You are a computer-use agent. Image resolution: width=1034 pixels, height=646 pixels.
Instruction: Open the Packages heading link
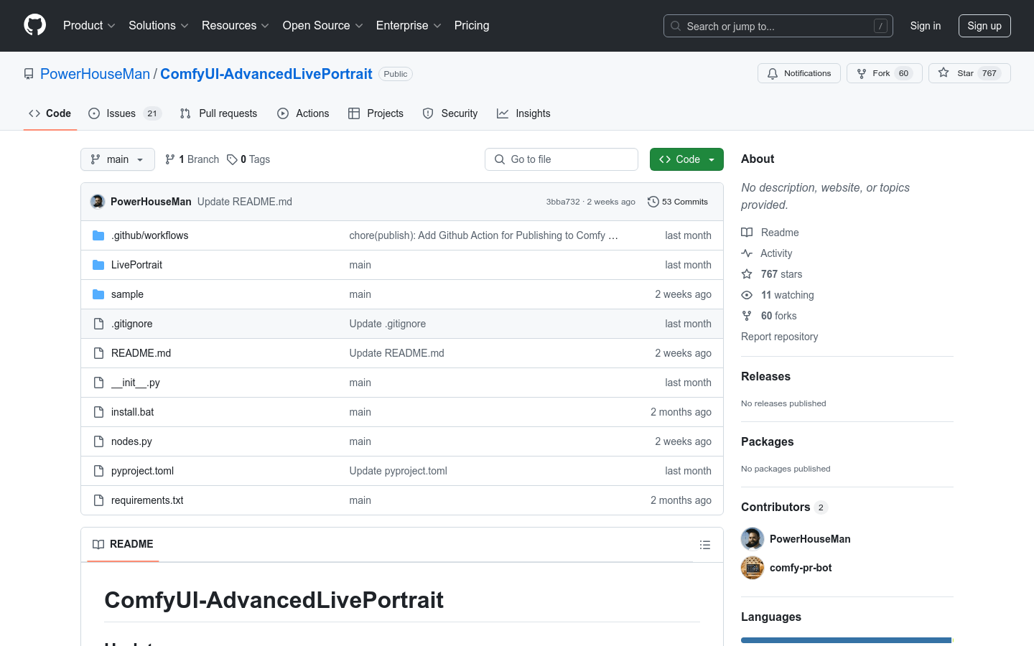click(767, 442)
